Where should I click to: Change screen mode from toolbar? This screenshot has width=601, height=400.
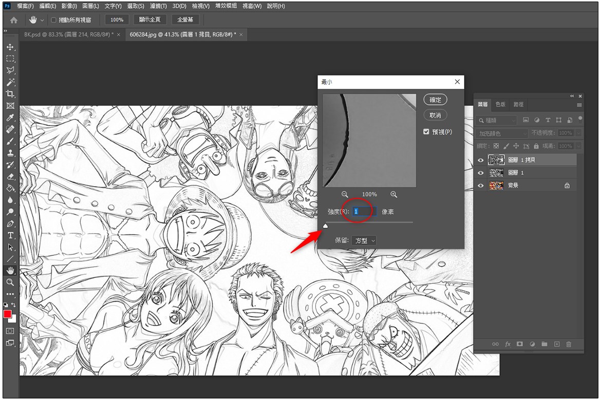pos(10,343)
